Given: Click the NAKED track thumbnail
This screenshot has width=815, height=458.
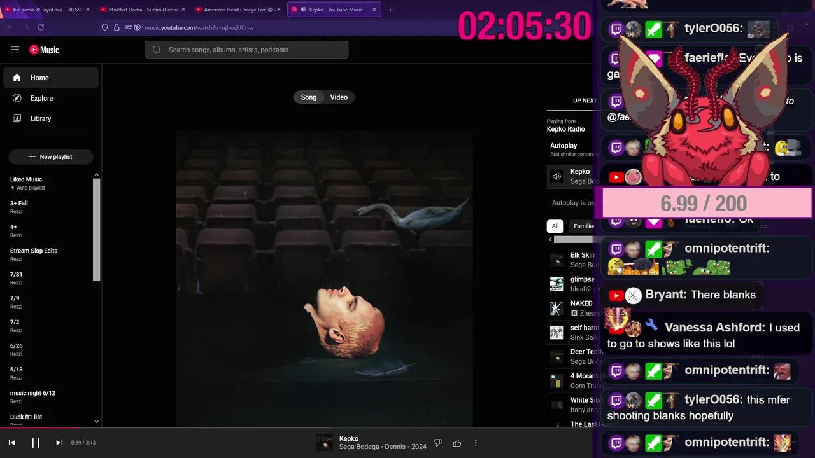Looking at the screenshot, I should coord(556,308).
